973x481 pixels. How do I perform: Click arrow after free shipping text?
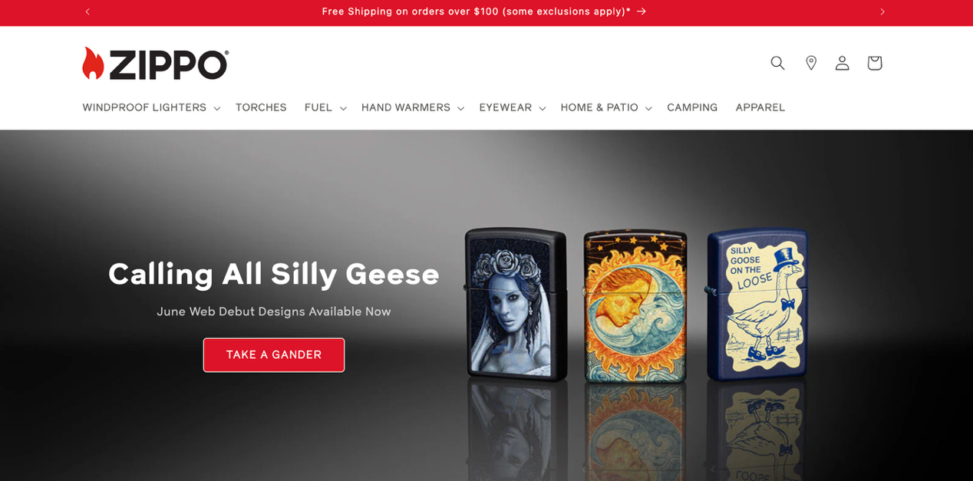pyautogui.click(x=642, y=12)
